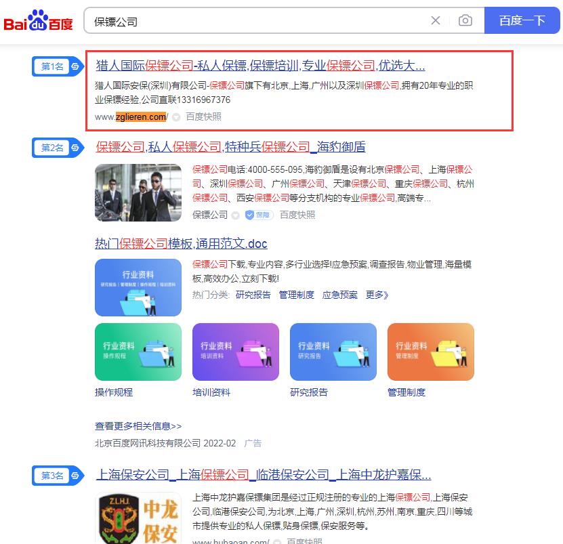The height and width of the screenshot is (544, 563).
Task: Click the blue 研究报告 card image
Action: 333,352
